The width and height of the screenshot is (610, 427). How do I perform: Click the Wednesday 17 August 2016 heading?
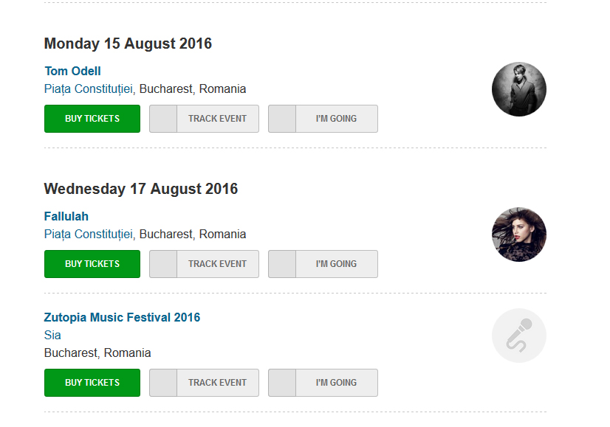(x=141, y=190)
